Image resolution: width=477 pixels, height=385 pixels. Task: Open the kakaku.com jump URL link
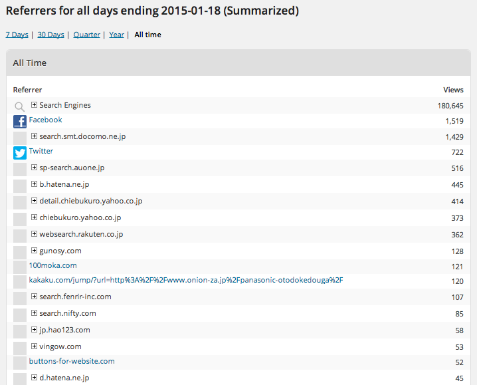[186, 280]
